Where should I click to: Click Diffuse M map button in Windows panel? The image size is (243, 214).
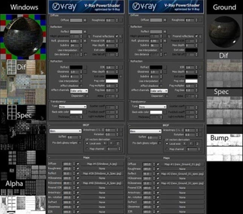pos(85,20)
